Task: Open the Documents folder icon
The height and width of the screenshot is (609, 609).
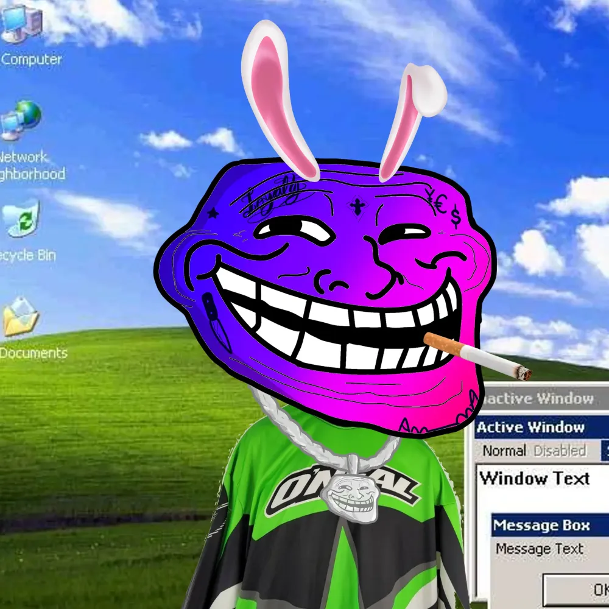Action: [21, 317]
